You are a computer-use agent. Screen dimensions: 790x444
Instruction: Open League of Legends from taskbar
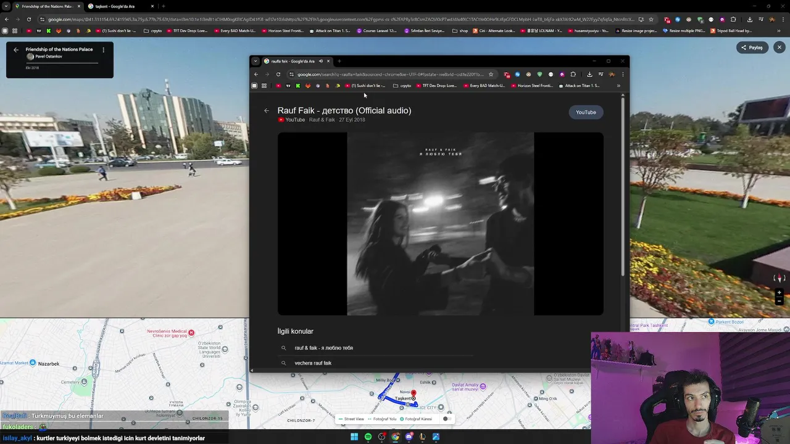click(422, 437)
